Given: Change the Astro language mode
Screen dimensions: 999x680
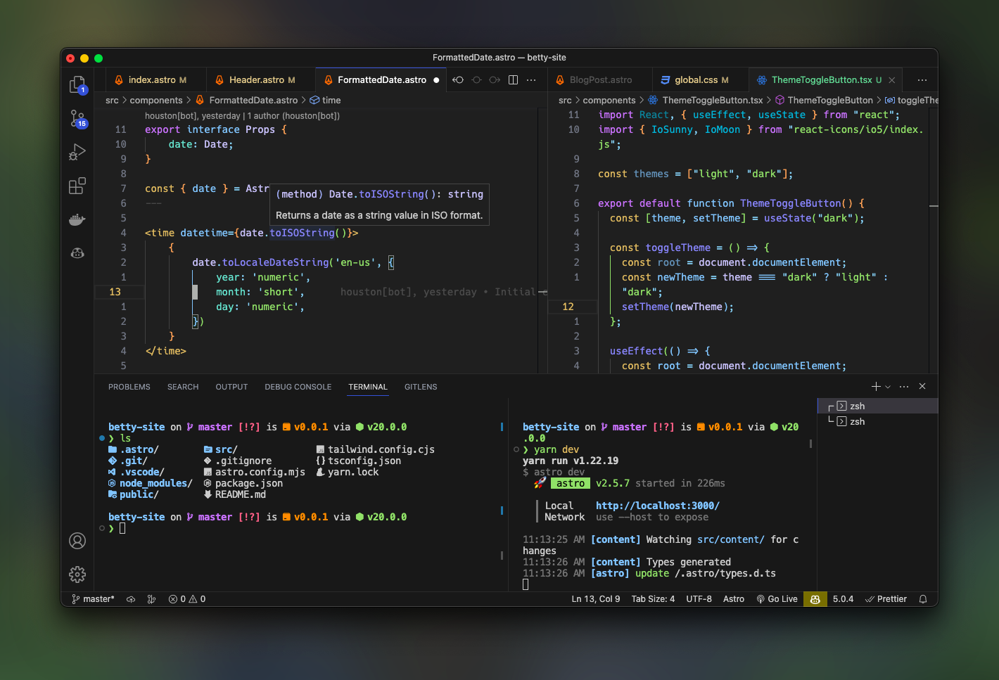Looking at the screenshot, I should pyautogui.click(x=733, y=599).
